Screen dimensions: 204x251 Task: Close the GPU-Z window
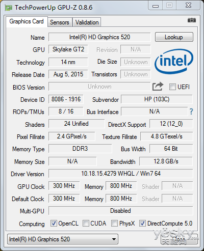tap(188, 6)
